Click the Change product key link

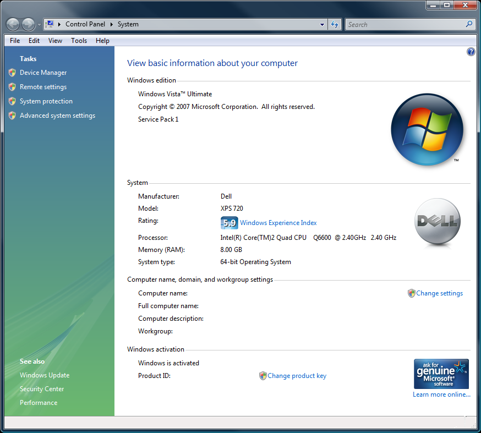point(297,376)
